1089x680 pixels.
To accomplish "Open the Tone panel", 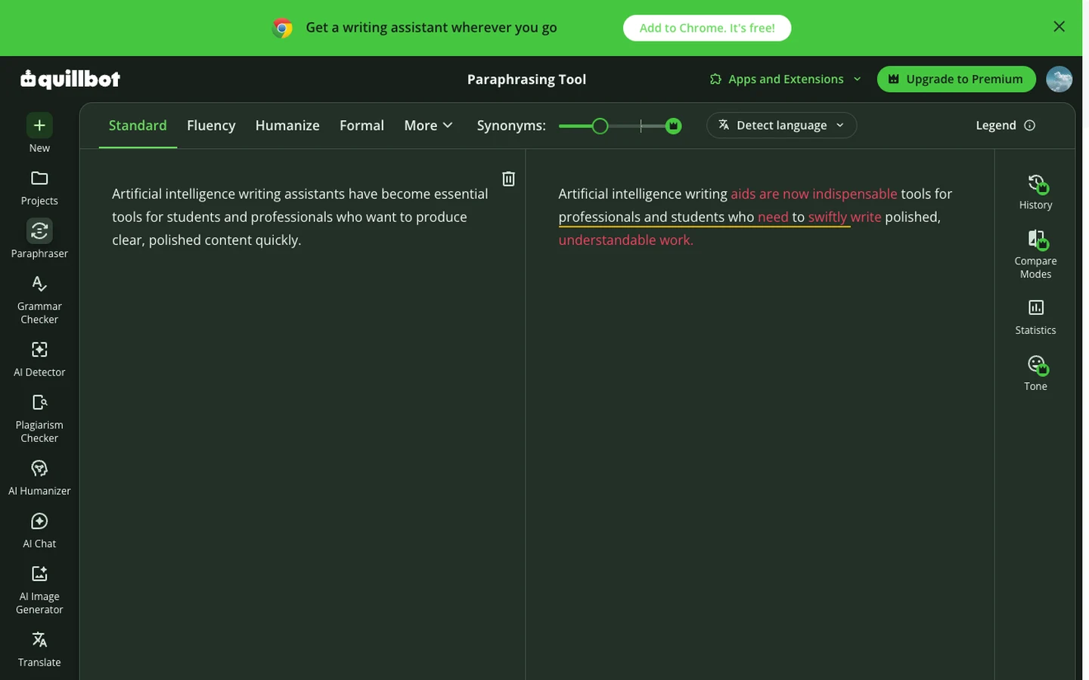I will [1035, 372].
